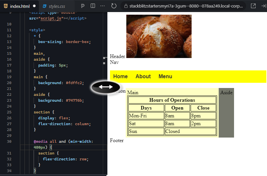
Task: Click the 'Aside' text in gray box
Action: [x=226, y=93]
